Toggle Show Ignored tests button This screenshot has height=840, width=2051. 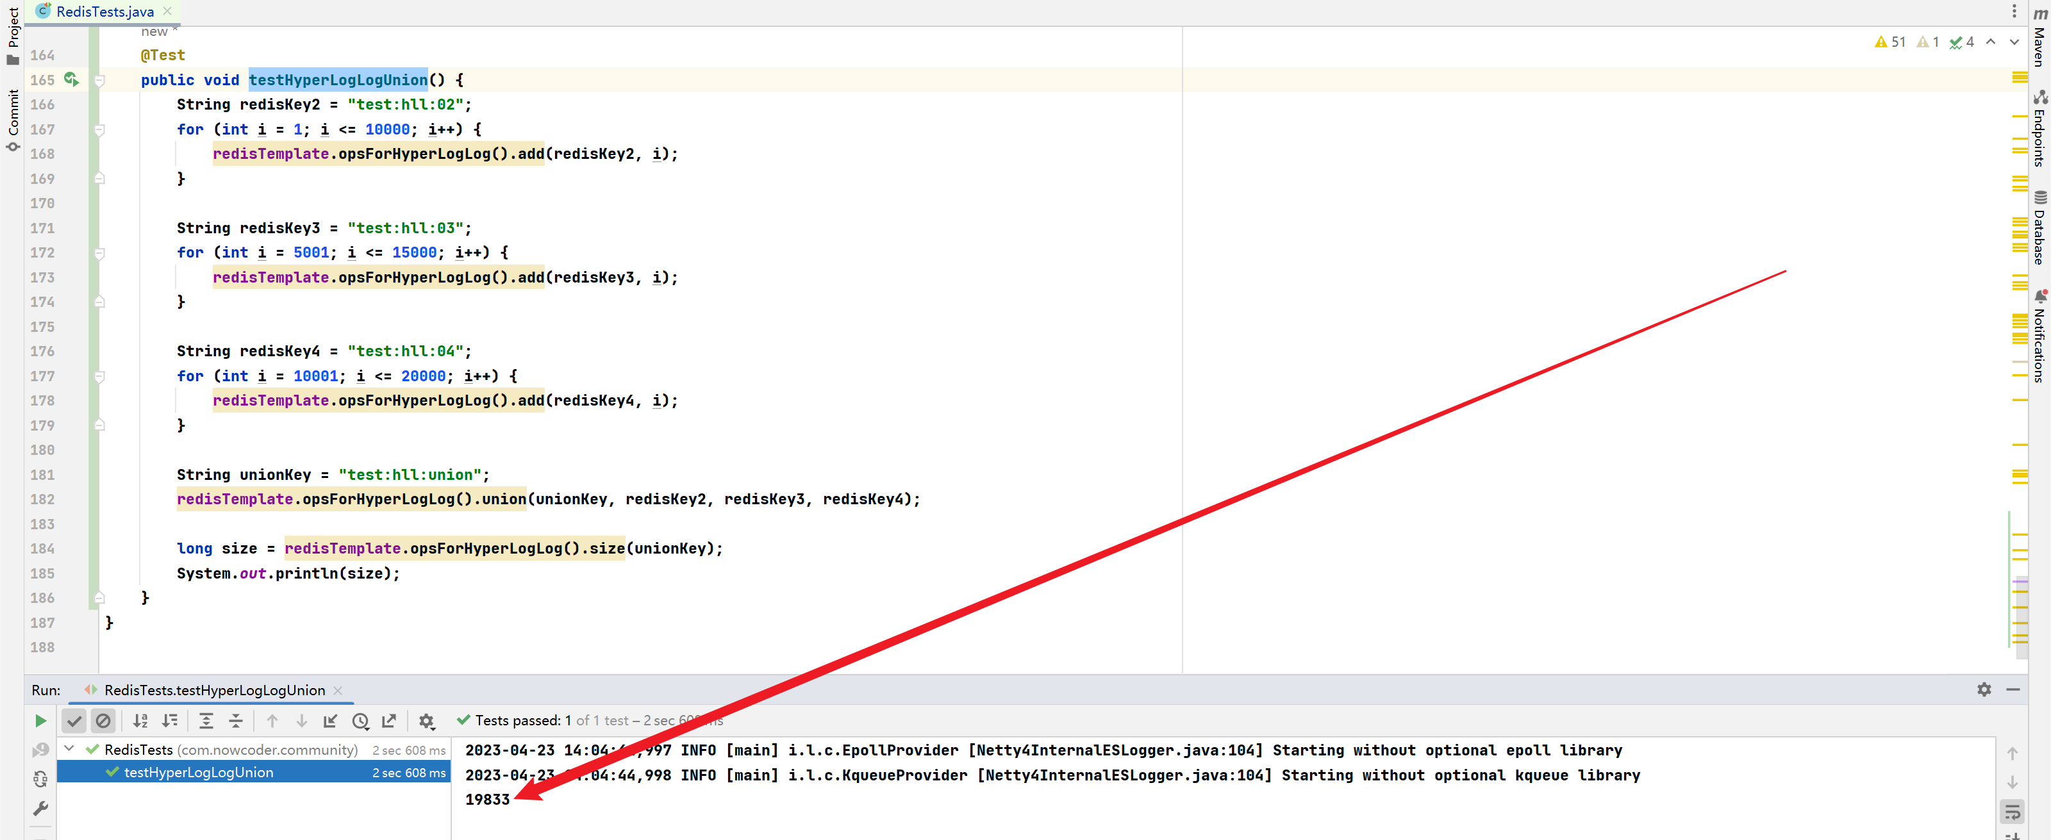103,721
